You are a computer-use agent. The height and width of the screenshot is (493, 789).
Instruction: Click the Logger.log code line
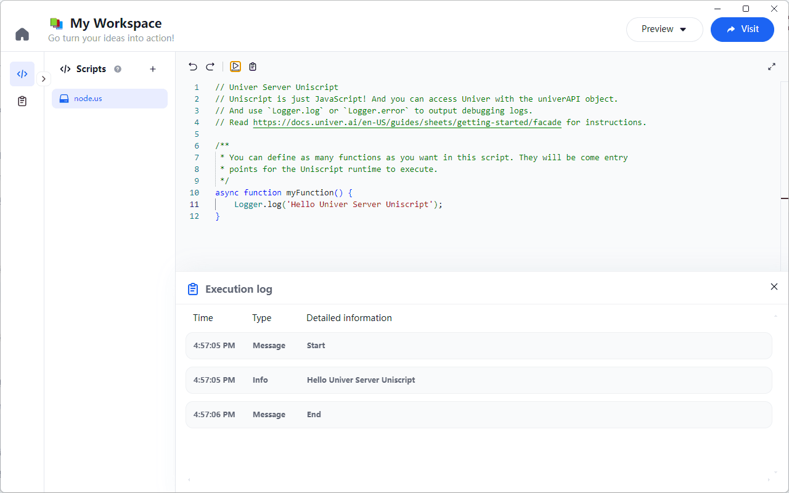[x=338, y=205]
